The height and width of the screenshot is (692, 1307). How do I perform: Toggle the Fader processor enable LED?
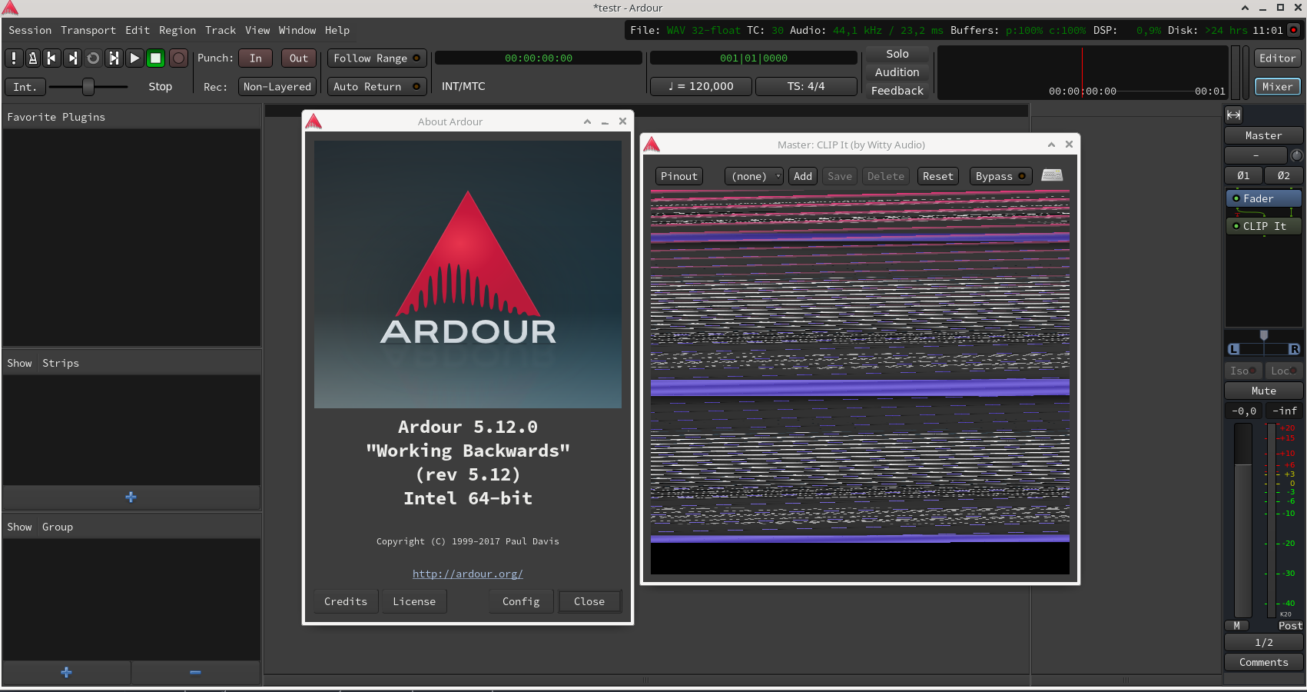click(1236, 198)
